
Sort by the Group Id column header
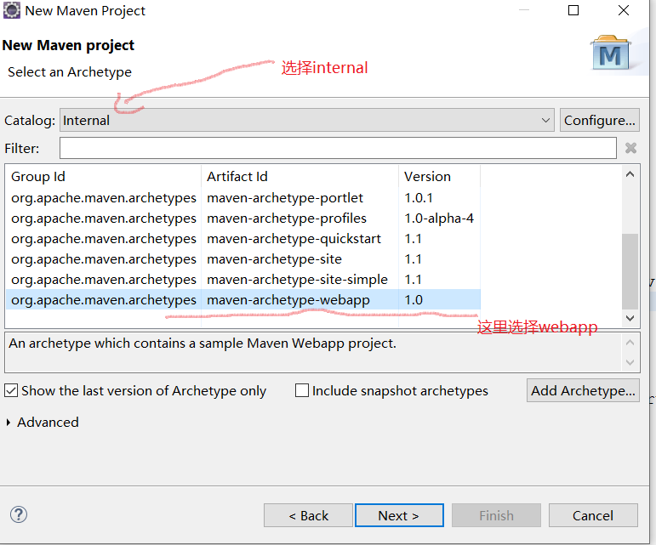coord(103,176)
